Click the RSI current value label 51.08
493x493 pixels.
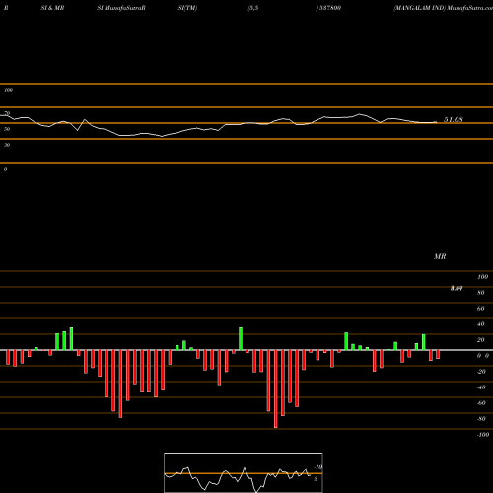(454, 120)
